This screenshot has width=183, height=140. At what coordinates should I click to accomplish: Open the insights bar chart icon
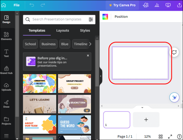(x=157, y=5)
